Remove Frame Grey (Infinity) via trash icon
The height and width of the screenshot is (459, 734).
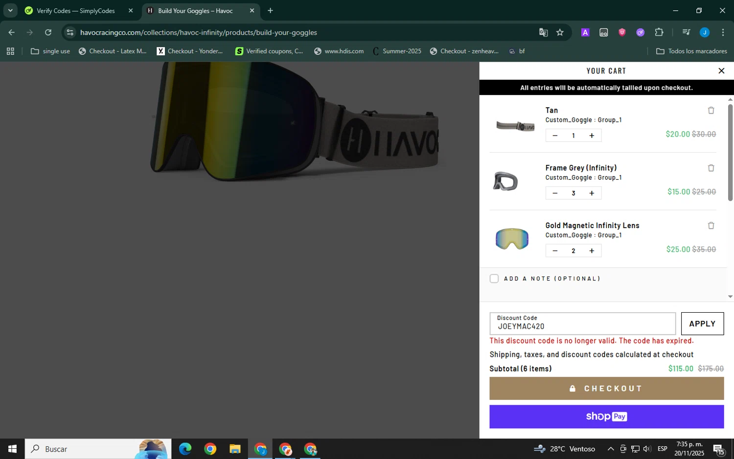click(711, 168)
